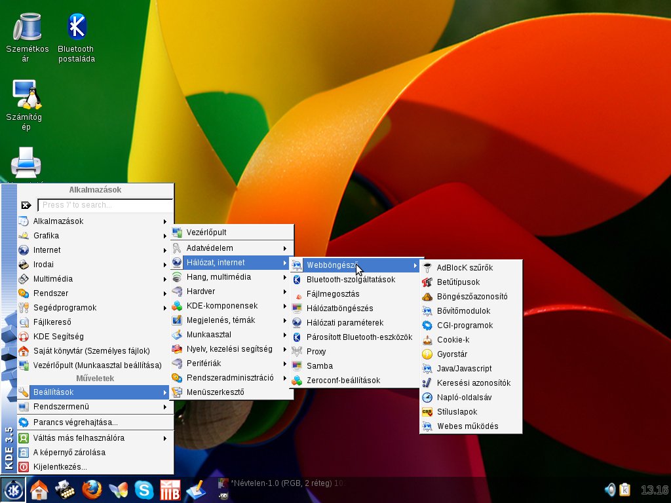
Task: Open the AdBlocK szűrők settings entry
Action: pos(465,268)
